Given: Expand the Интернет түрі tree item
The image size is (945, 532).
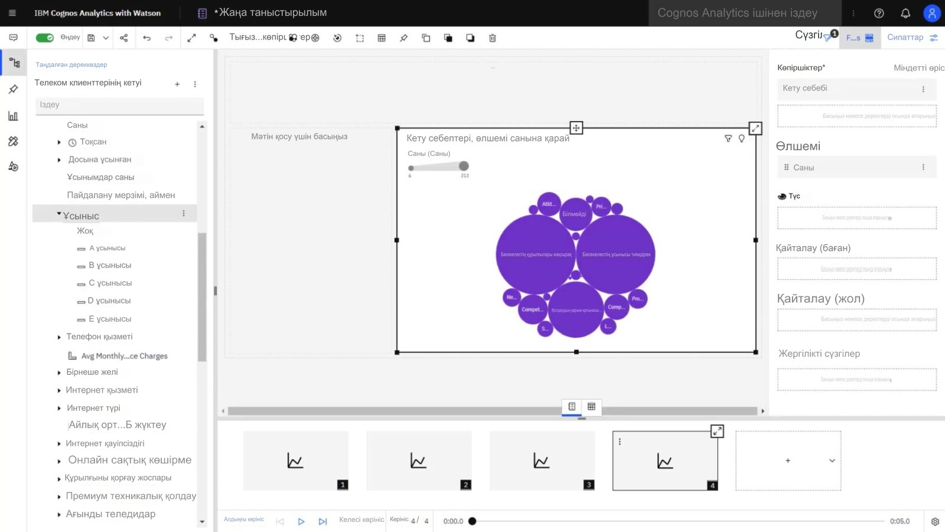Looking at the screenshot, I should [59, 408].
